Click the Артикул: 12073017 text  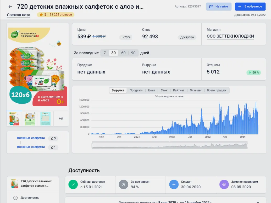pyautogui.click(x=188, y=6)
